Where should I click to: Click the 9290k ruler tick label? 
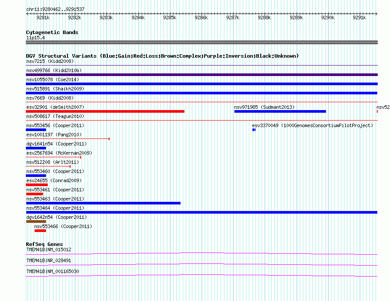point(328,17)
